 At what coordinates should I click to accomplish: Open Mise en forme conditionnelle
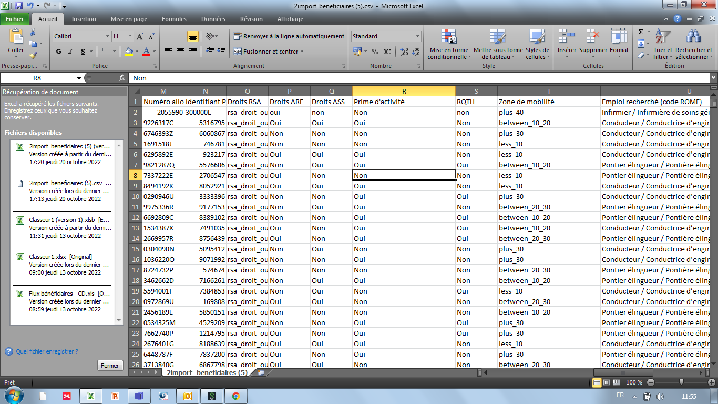tap(449, 45)
